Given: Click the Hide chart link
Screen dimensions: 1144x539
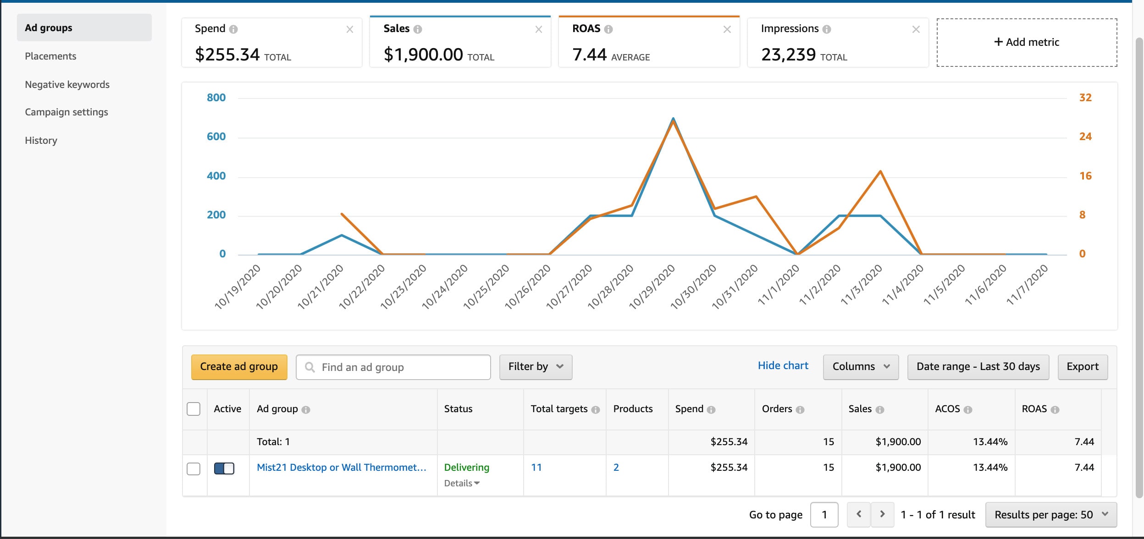Looking at the screenshot, I should tap(783, 365).
